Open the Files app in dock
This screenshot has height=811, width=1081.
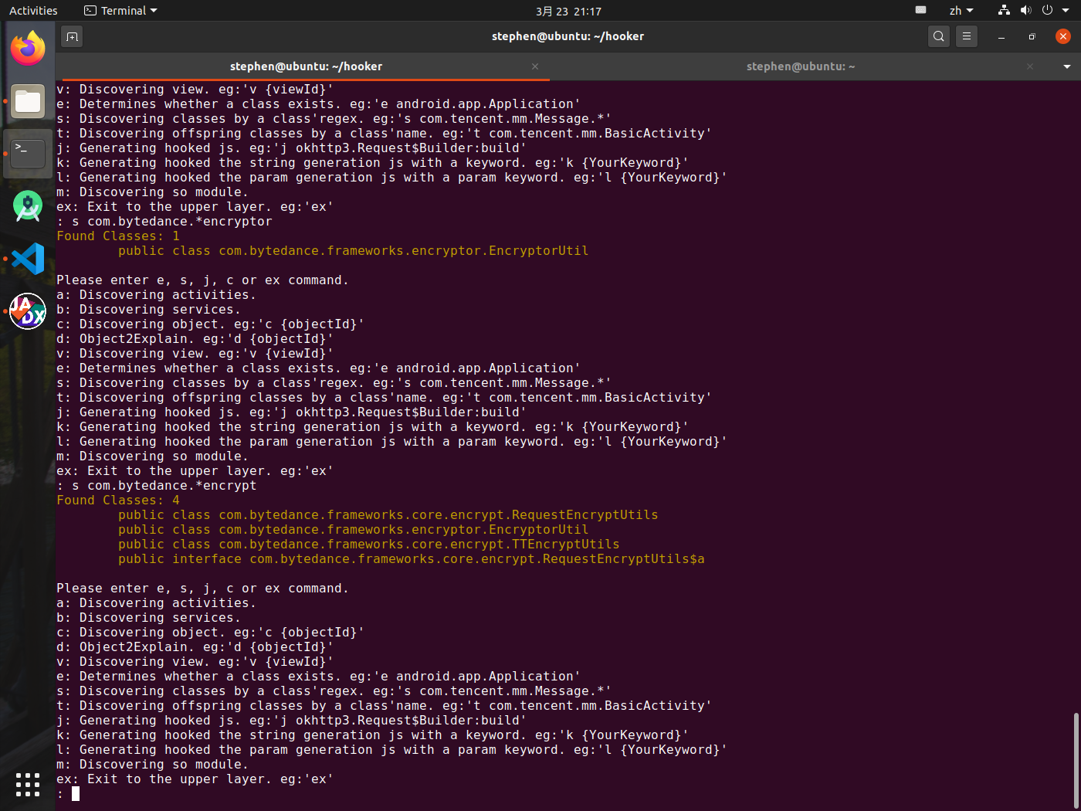pyautogui.click(x=28, y=101)
